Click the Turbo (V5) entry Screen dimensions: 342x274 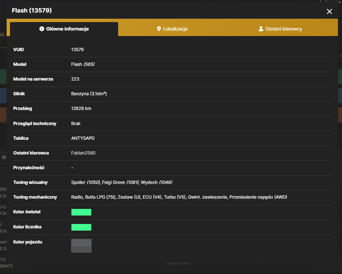(175, 197)
